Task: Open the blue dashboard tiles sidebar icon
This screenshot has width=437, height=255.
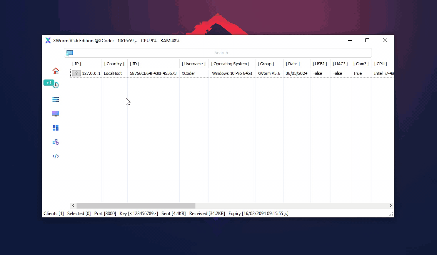Action: (55, 128)
